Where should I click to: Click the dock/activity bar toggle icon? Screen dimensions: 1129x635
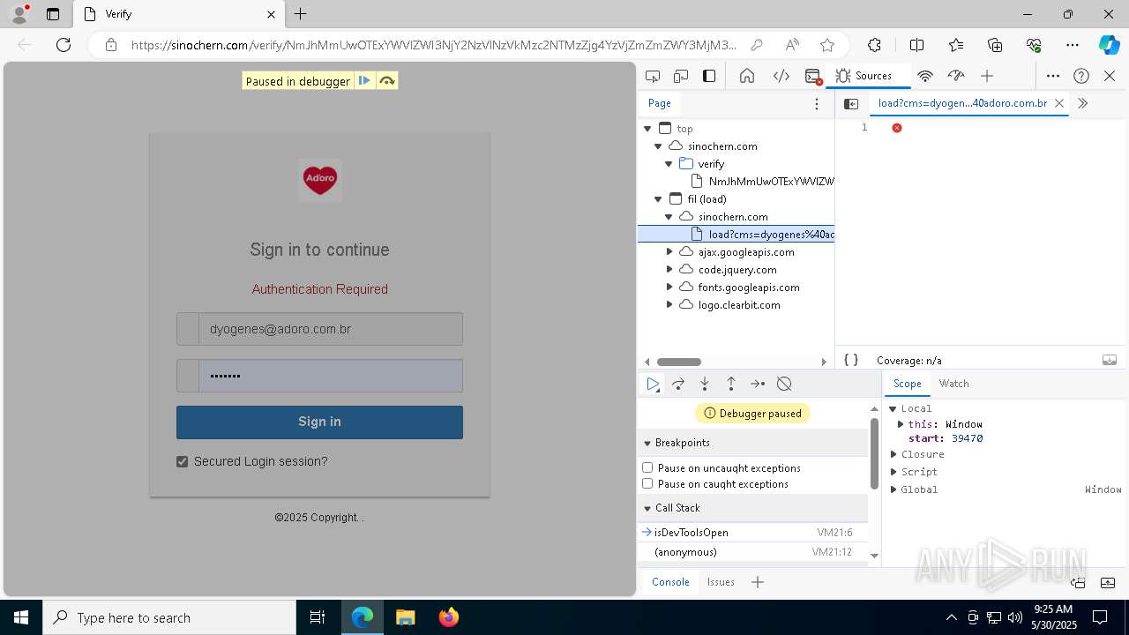709,76
